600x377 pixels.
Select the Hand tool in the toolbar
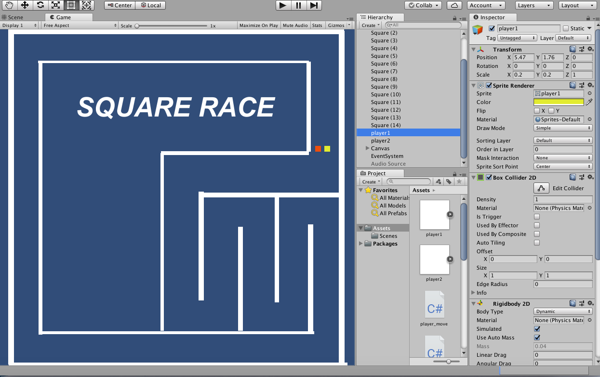[x=9, y=5]
